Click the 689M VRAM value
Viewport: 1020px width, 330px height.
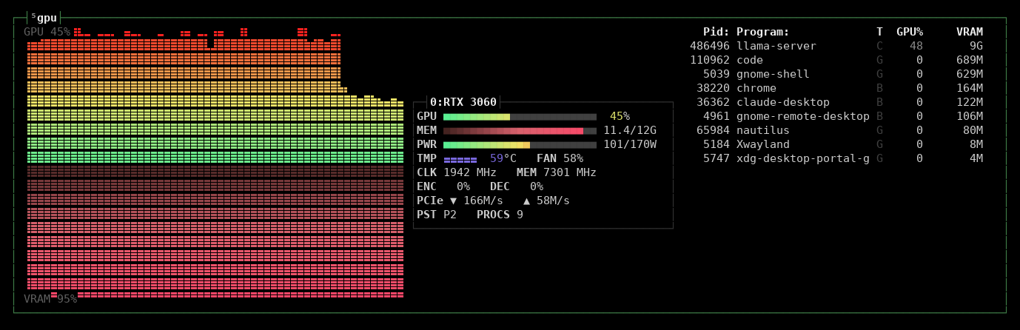pyautogui.click(x=970, y=60)
